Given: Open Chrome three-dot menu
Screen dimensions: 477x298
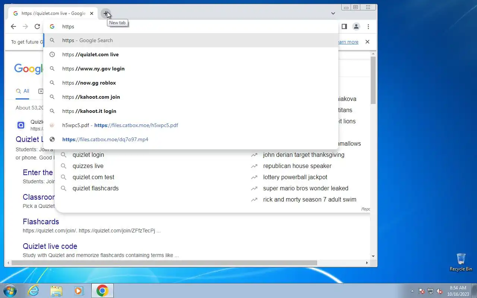Looking at the screenshot, I should [368, 26].
